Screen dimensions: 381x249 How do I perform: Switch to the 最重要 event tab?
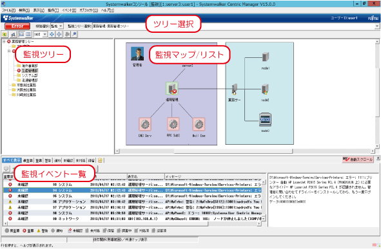[28, 160]
